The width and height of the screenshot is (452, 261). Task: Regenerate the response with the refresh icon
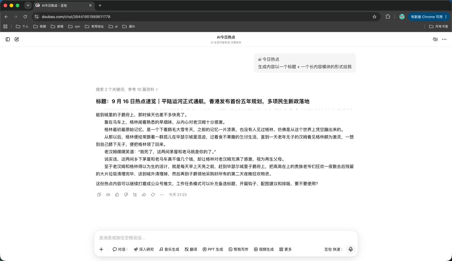(x=153, y=195)
